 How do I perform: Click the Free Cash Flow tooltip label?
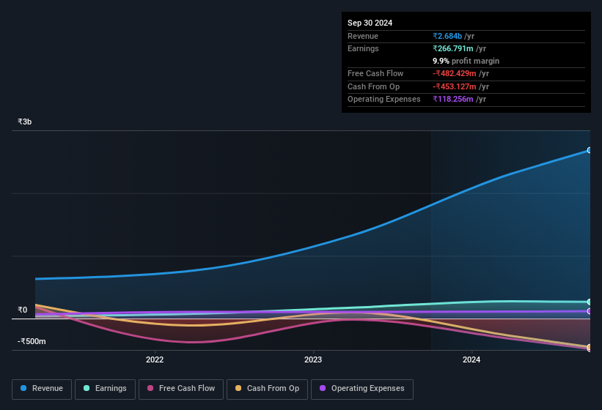click(x=375, y=73)
